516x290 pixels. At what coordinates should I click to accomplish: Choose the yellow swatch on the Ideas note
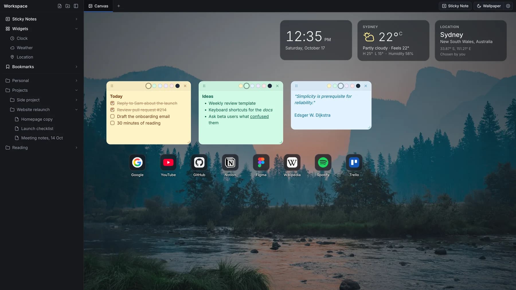point(241,86)
